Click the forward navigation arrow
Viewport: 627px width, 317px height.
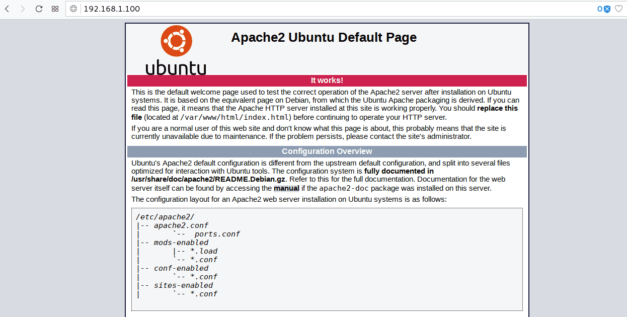pyautogui.click(x=23, y=9)
